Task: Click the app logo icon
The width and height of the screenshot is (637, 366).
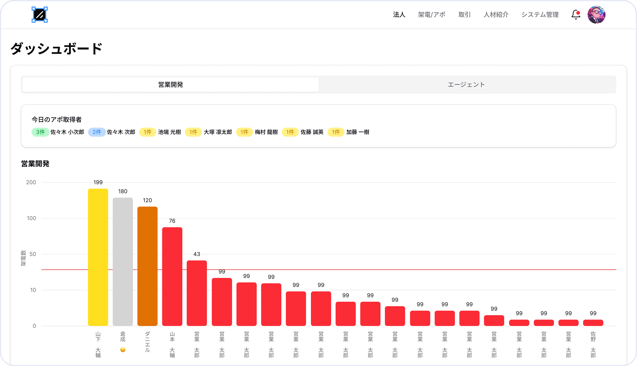Action: (x=39, y=15)
